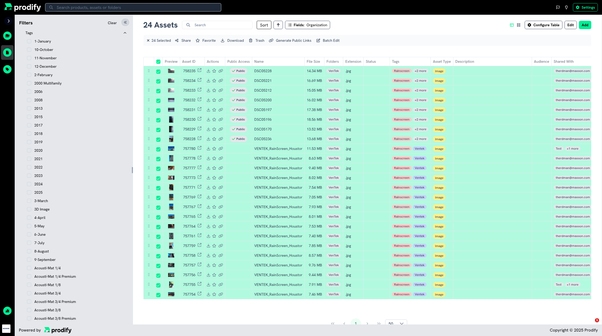The width and height of the screenshot is (602, 336).
Task: Switch to grid view layout icon
Action: (519, 25)
